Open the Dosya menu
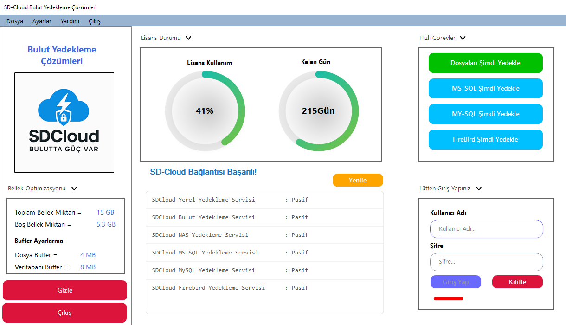The height and width of the screenshot is (325, 566). [15, 21]
